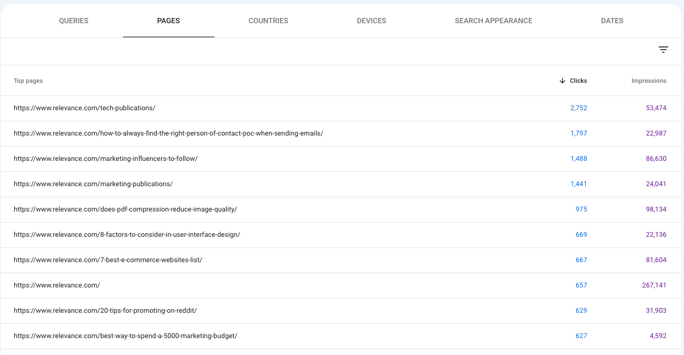Open the does-pdf-compression-reduce-image-quality page link
The height and width of the screenshot is (355, 684).
pyautogui.click(x=125, y=209)
